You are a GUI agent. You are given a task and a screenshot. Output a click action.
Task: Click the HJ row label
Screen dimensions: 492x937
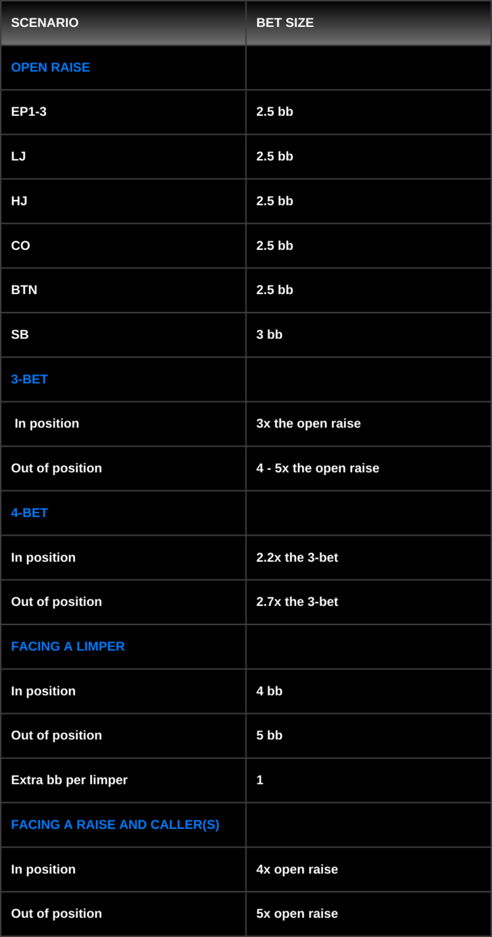point(19,201)
